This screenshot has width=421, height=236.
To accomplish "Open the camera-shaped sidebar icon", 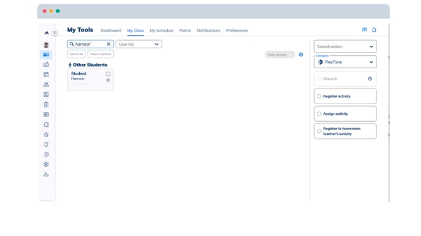I will pyautogui.click(x=46, y=114).
